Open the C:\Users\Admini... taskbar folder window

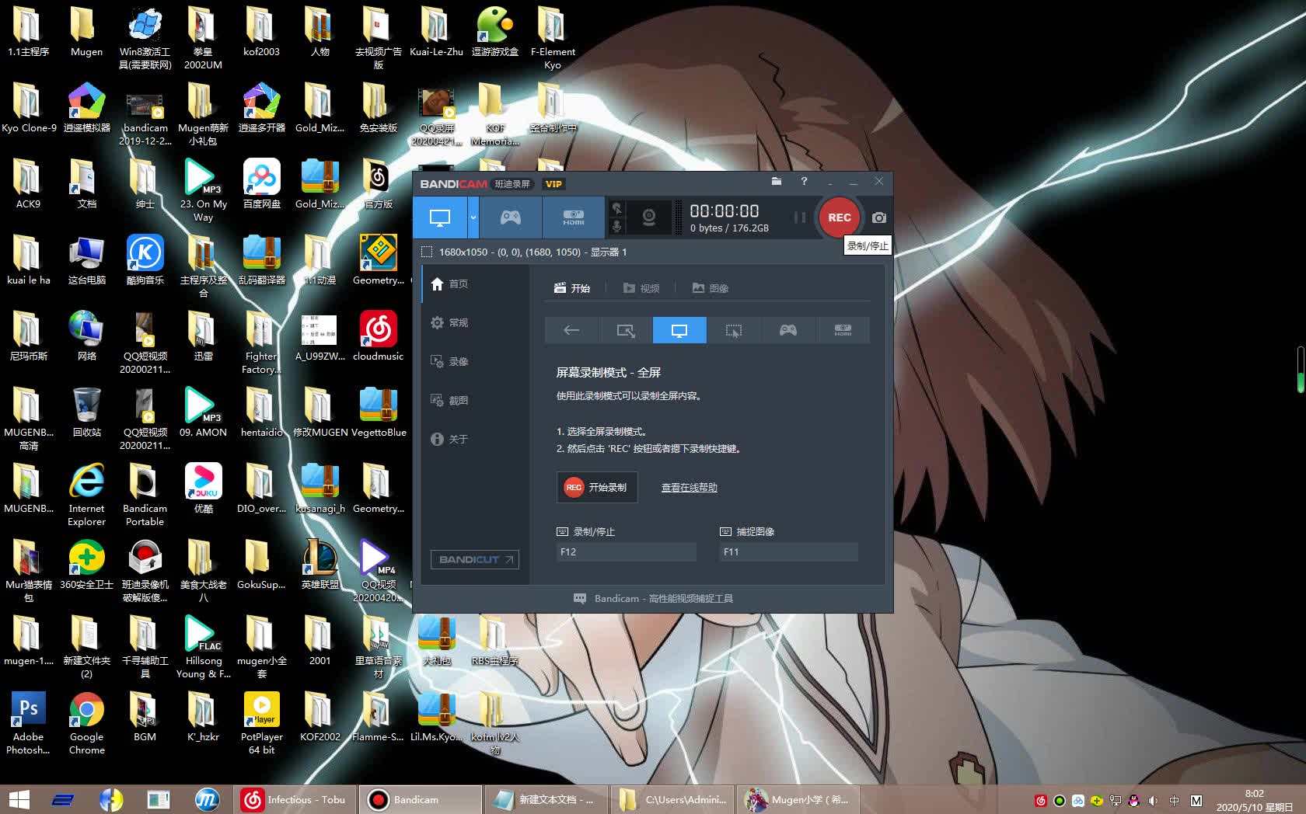coord(674,799)
